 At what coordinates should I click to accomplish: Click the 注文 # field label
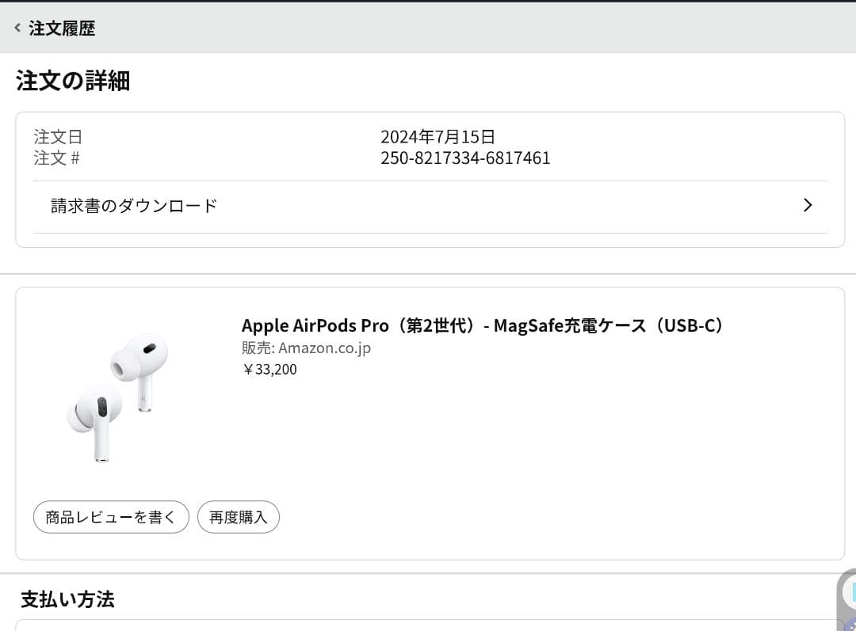56,158
